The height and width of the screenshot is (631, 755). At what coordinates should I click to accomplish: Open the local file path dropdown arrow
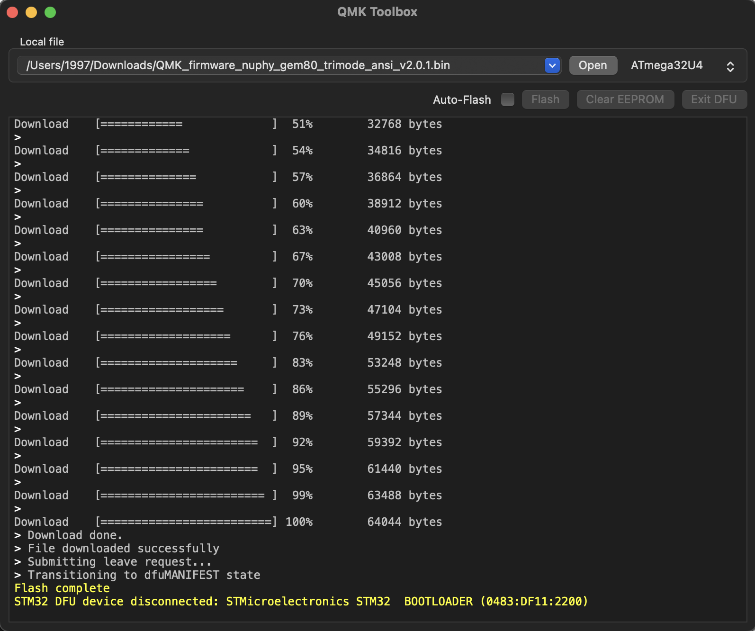pos(552,65)
